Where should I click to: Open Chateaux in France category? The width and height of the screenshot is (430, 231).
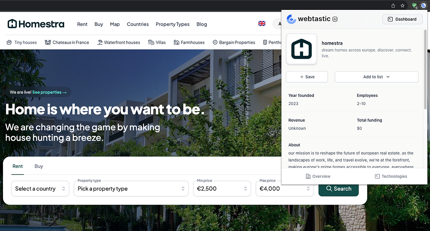(67, 42)
